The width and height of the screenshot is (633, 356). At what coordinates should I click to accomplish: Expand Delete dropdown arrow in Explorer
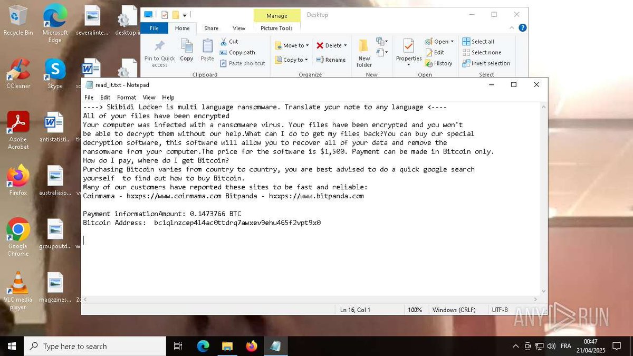pyautogui.click(x=346, y=46)
